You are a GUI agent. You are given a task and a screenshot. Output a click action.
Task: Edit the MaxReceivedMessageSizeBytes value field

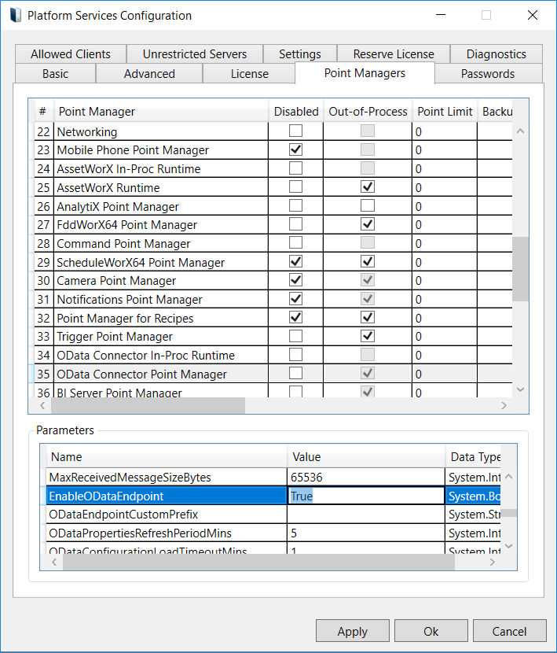pos(365,477)
